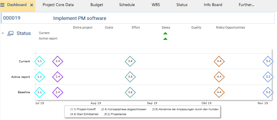
Task: Click the Implement PM software name field
Action: (x=80, y=18)
